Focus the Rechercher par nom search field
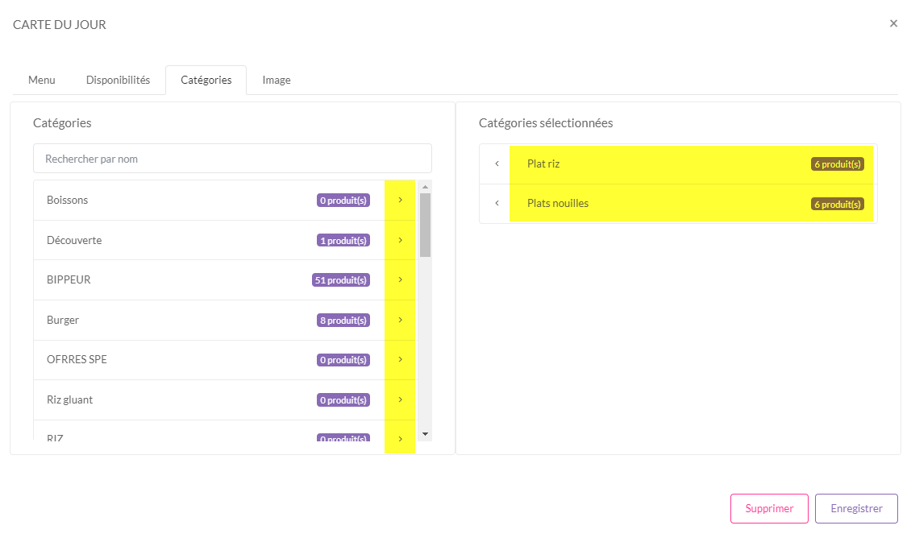911x538 pixels. tap(232, 159)
